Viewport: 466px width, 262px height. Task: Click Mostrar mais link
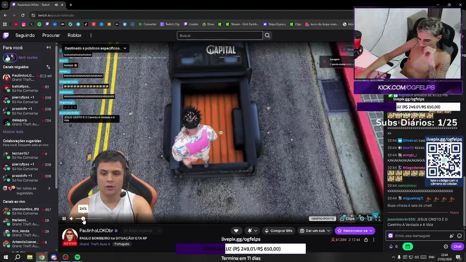[13, 132]
